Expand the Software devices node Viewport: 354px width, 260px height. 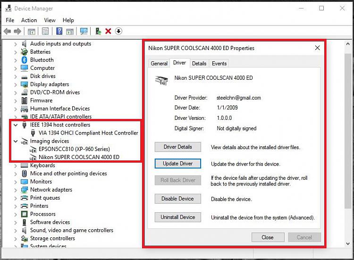pyautogui.click(x=16, y=223)
